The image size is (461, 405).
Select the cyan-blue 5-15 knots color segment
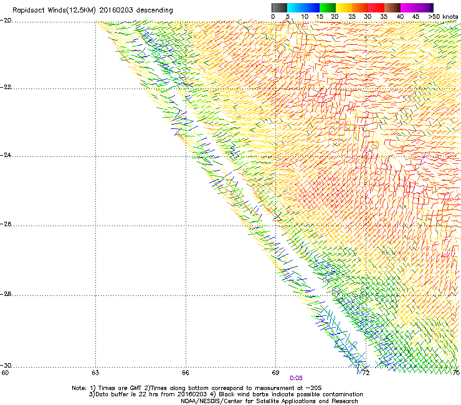click(x=303, y=7)
